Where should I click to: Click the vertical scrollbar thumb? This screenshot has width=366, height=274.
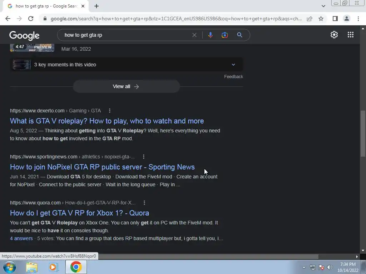[363, 133]
